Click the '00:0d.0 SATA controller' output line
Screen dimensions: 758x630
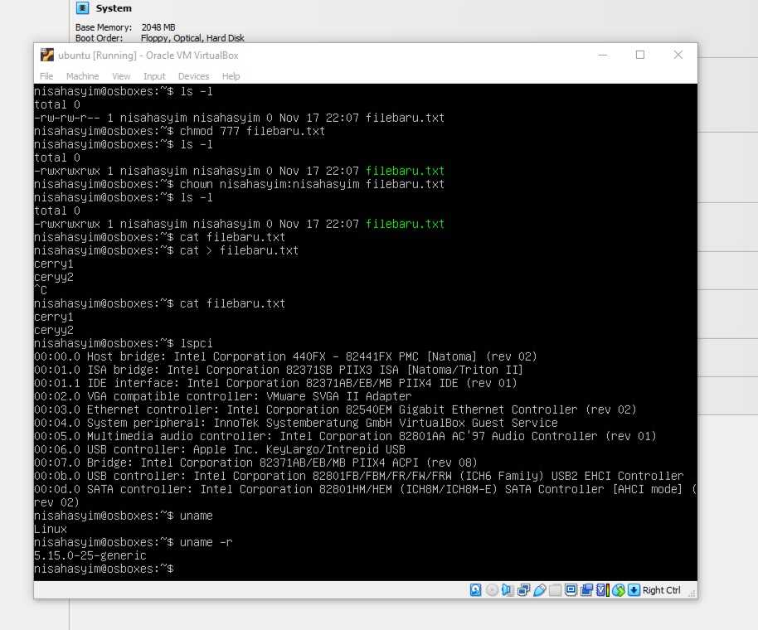tap(365, 496)
